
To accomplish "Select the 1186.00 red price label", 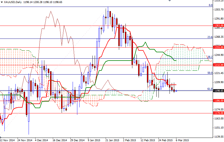I will pos(218,101).
